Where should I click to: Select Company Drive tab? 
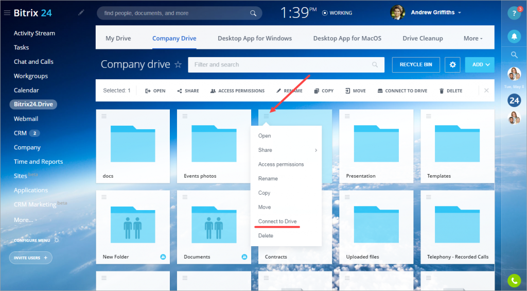[x=174, y=38]
